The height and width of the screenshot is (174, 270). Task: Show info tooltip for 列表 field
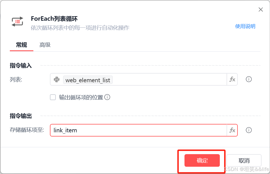click(x=249, y=79)
